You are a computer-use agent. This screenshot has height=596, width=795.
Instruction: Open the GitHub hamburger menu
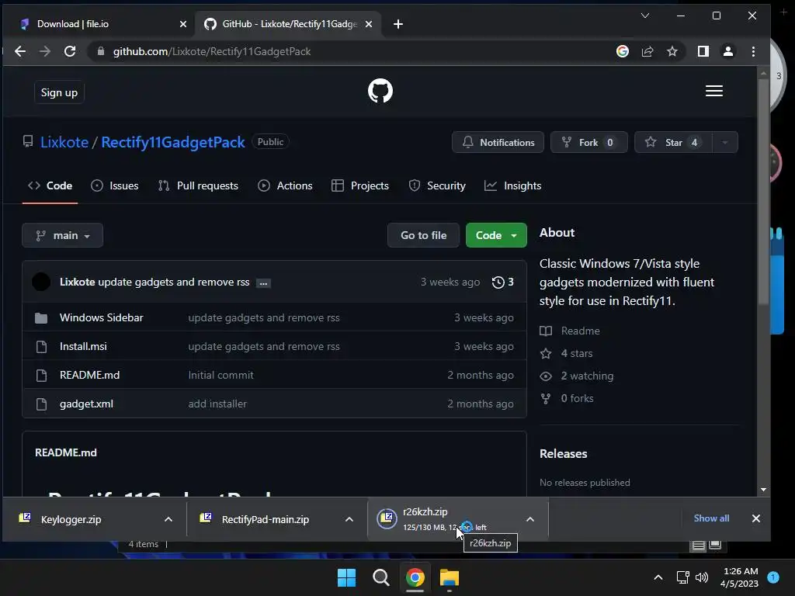[x=714, y=92]
